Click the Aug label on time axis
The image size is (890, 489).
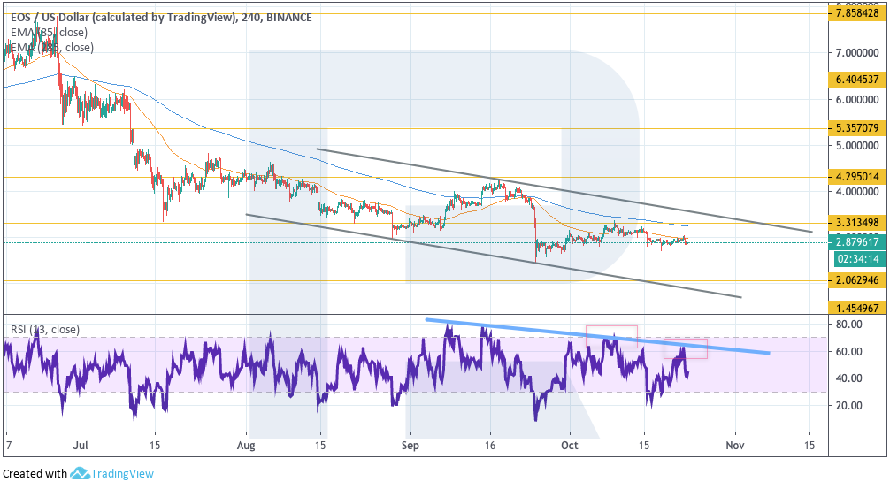click(248, 444)
